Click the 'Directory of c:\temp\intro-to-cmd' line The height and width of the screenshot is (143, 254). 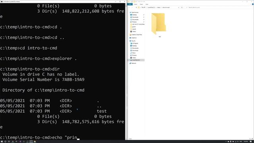coord(43,90)
